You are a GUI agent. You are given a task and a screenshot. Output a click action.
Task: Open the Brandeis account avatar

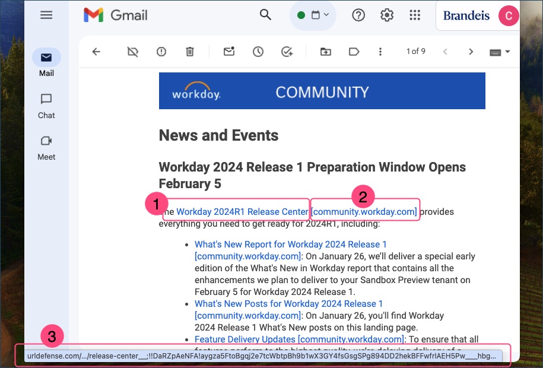click(x=509, y=15)
